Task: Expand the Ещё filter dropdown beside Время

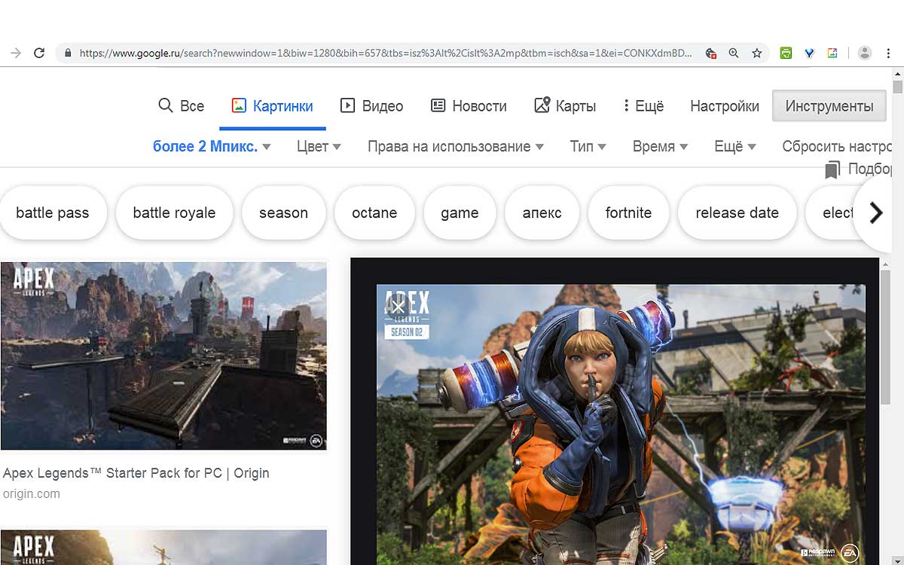Action: pos(734,147)
